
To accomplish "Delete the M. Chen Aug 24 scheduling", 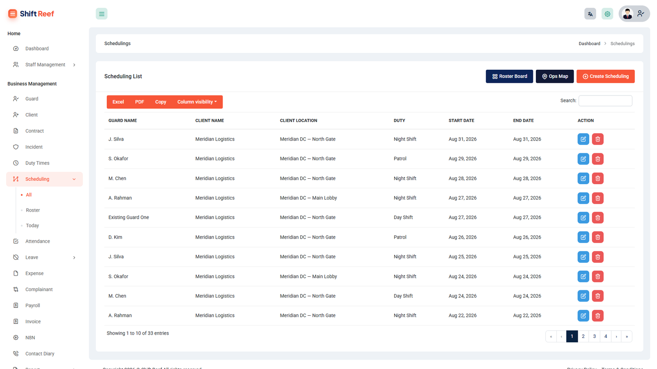I will (598, 296).
